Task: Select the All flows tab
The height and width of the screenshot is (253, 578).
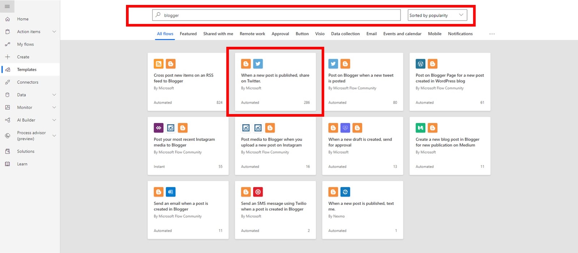Action: click(165, 34)
